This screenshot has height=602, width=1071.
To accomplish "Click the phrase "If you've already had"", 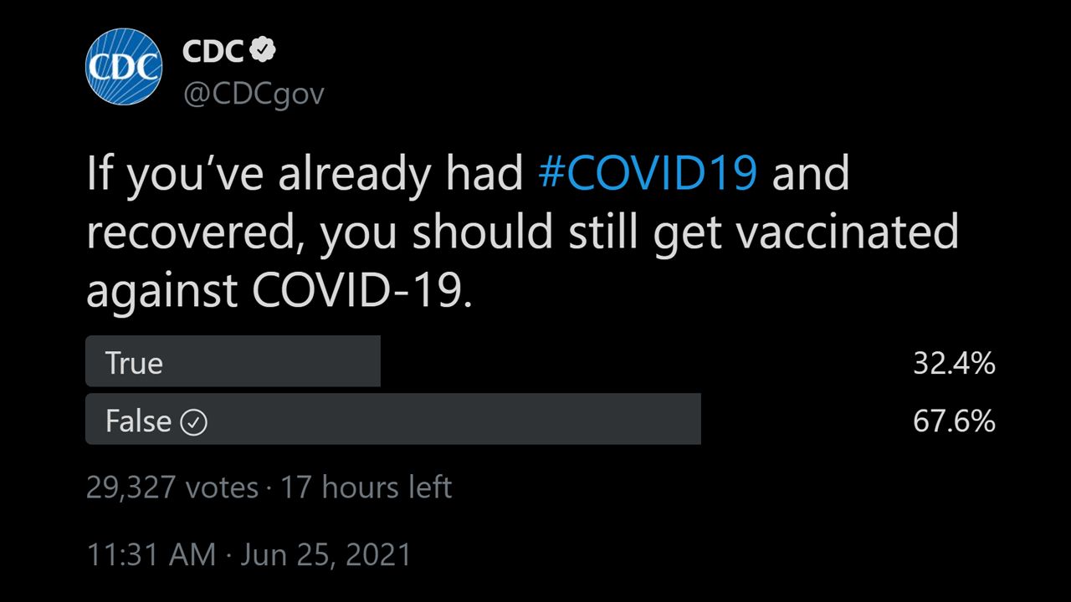I will click(305, 173).
